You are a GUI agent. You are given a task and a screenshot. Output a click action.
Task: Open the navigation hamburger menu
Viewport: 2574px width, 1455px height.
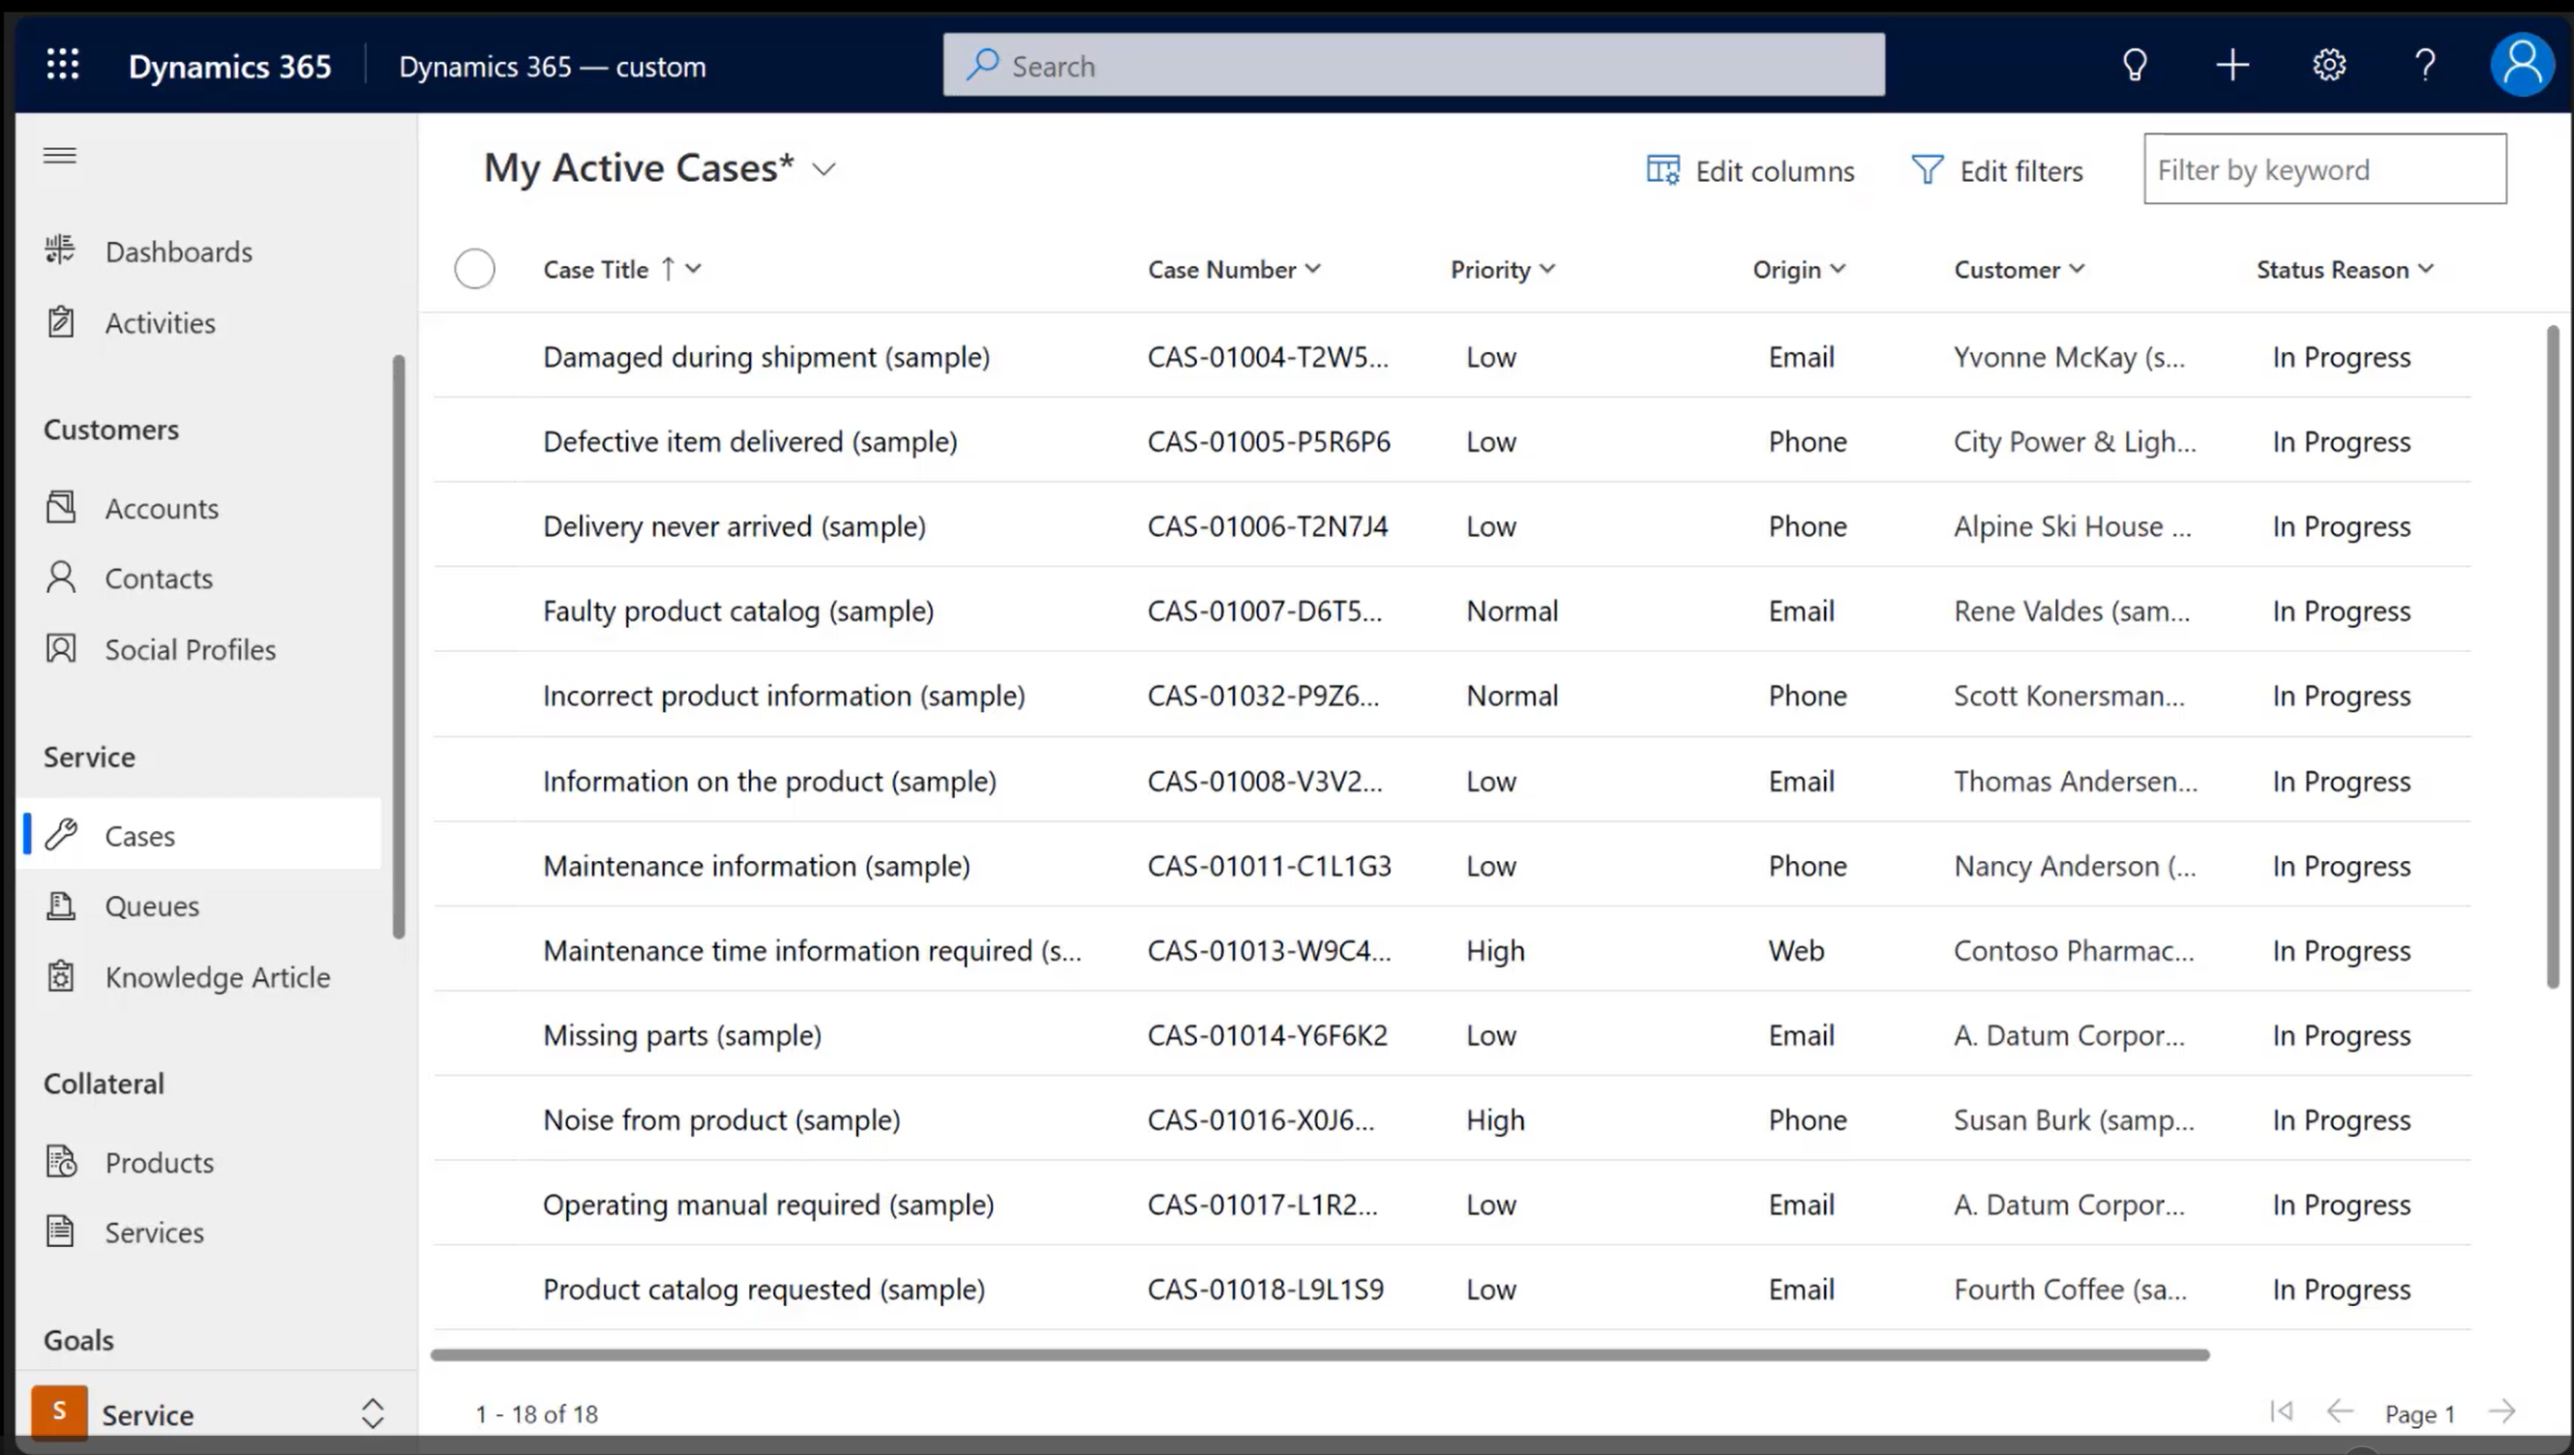pos(60,154)
